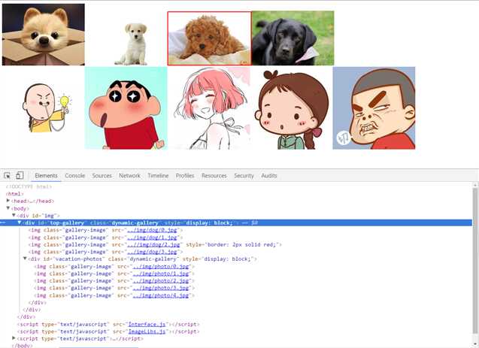The width and height of the screenshot is (479, 348).
Task: Select the brown-haired braid girl cartoon
Action: tap(292, 110)
